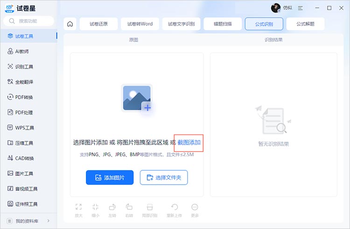Open AI教师 in the sidebar
The image size is (350, 229).
pos(28,51)
